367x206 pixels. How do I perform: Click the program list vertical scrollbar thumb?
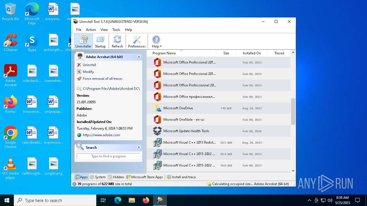pos(293,112)
